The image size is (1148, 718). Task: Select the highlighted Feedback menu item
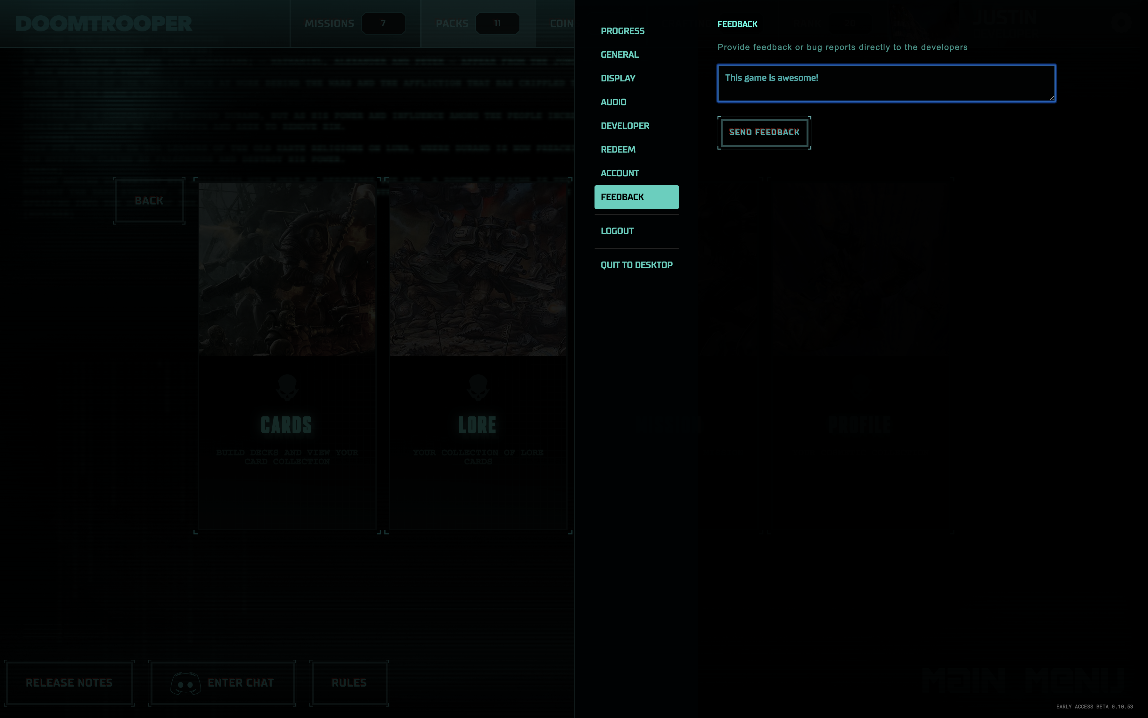[x=636, y=197]
